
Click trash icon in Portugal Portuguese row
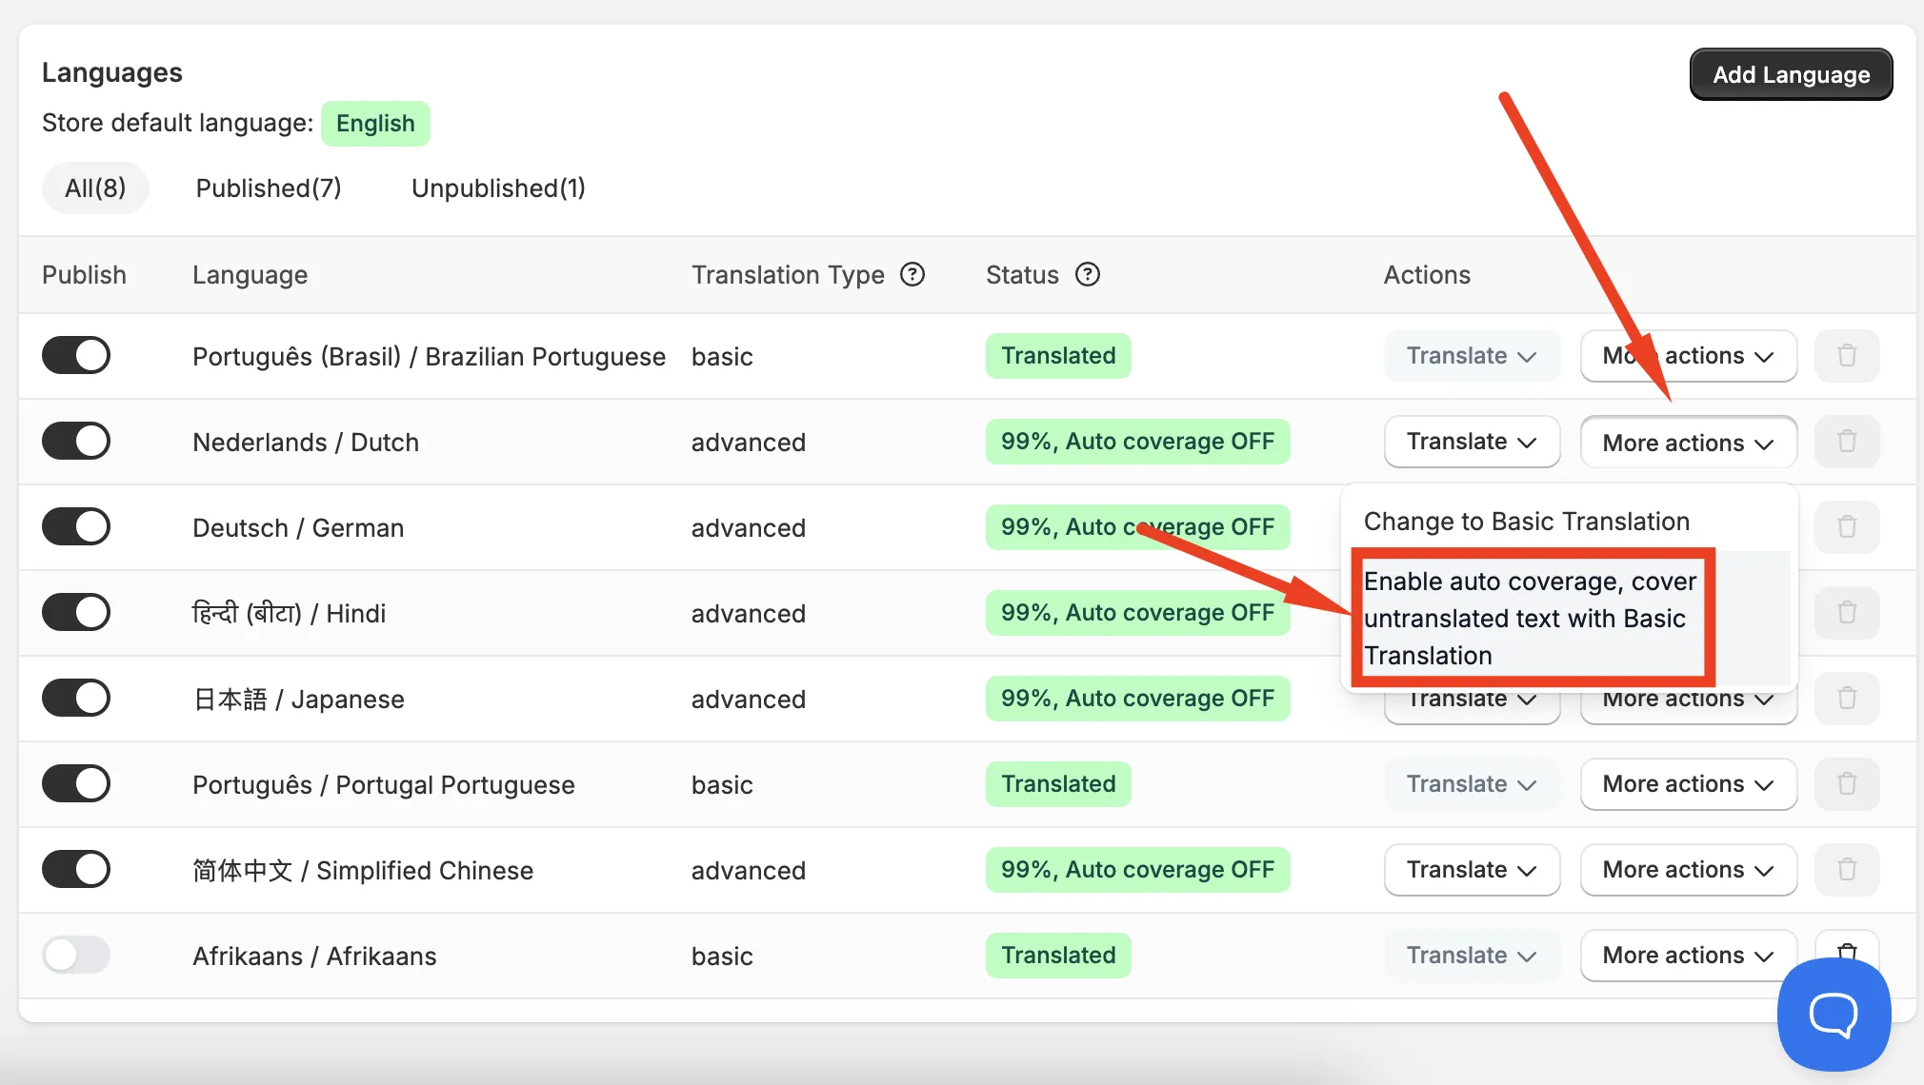[x=1847, y=784]
